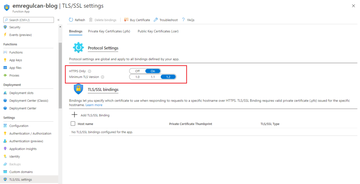Click the Application Insights bulb icon
The height and width of the screenshot is (184, 360).
(5, 149)
